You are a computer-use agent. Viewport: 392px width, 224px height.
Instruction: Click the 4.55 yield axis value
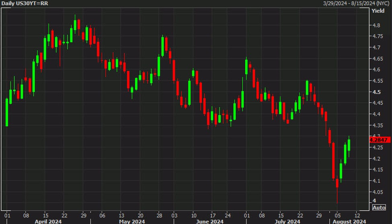tap(378, 81)
